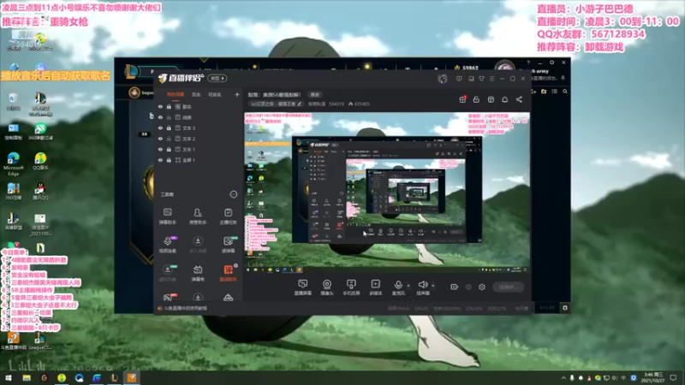Select the 文本 2 source row
The image size is (685, 385).
(x=199, y=139)
